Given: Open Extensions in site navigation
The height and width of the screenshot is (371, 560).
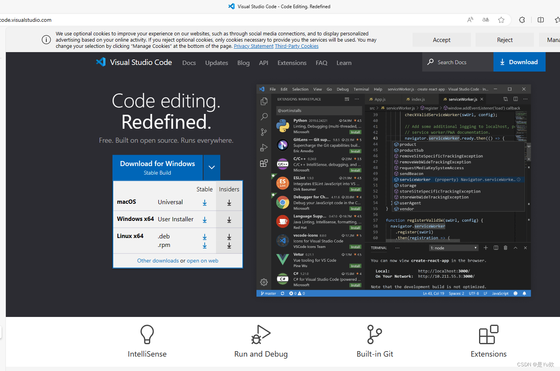Looking at the screenshot, I should pyautogui.click(x=292, y=63).
